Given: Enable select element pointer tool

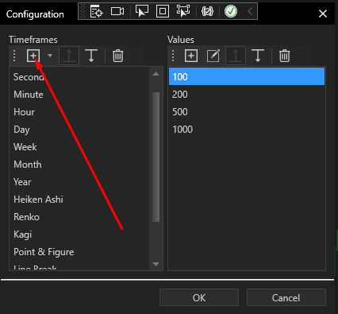Looking at the screenshot, I should tap(142, 11).
